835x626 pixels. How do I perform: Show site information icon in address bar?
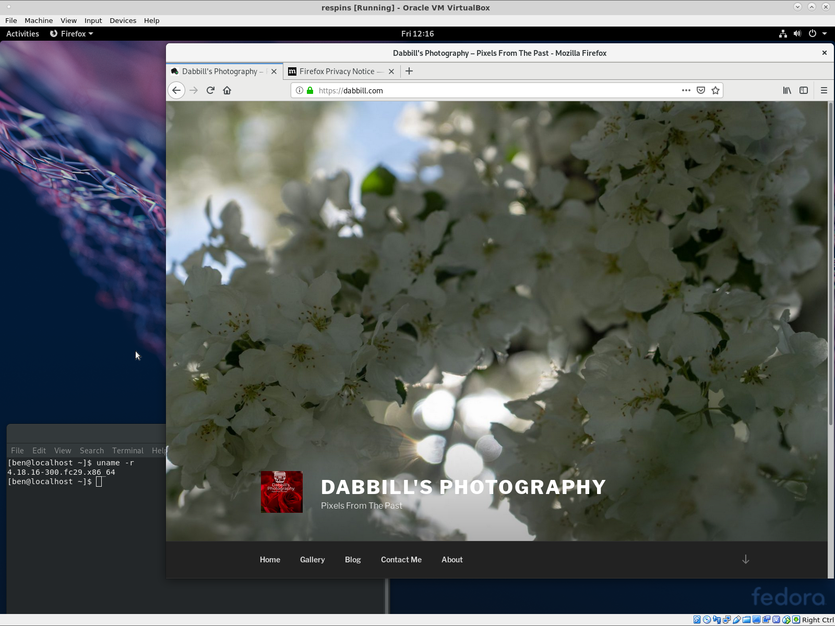point(300,90)
